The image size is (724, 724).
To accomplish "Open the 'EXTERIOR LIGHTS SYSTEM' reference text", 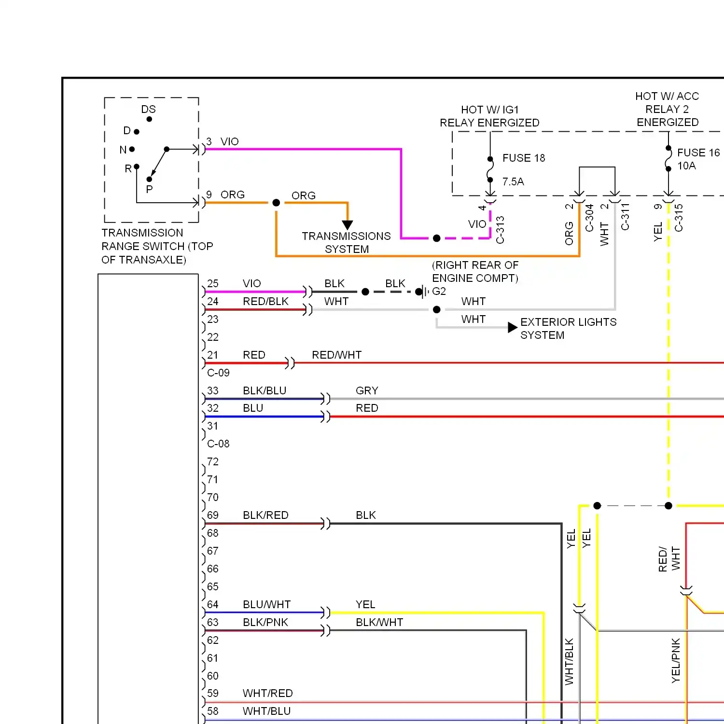I will coord(569,328).
